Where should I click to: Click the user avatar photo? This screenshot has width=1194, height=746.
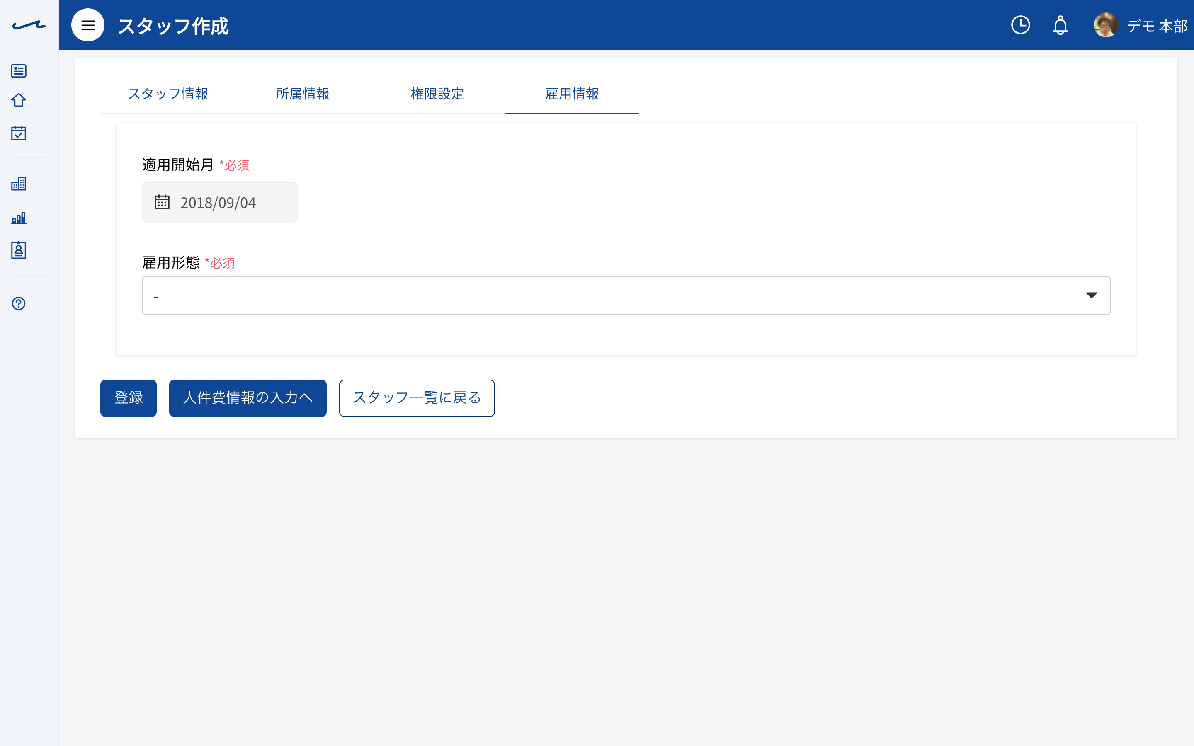point(1106,25)
